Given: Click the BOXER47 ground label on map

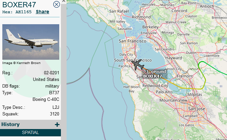Looking at the screenshot, I should point(154,74).
